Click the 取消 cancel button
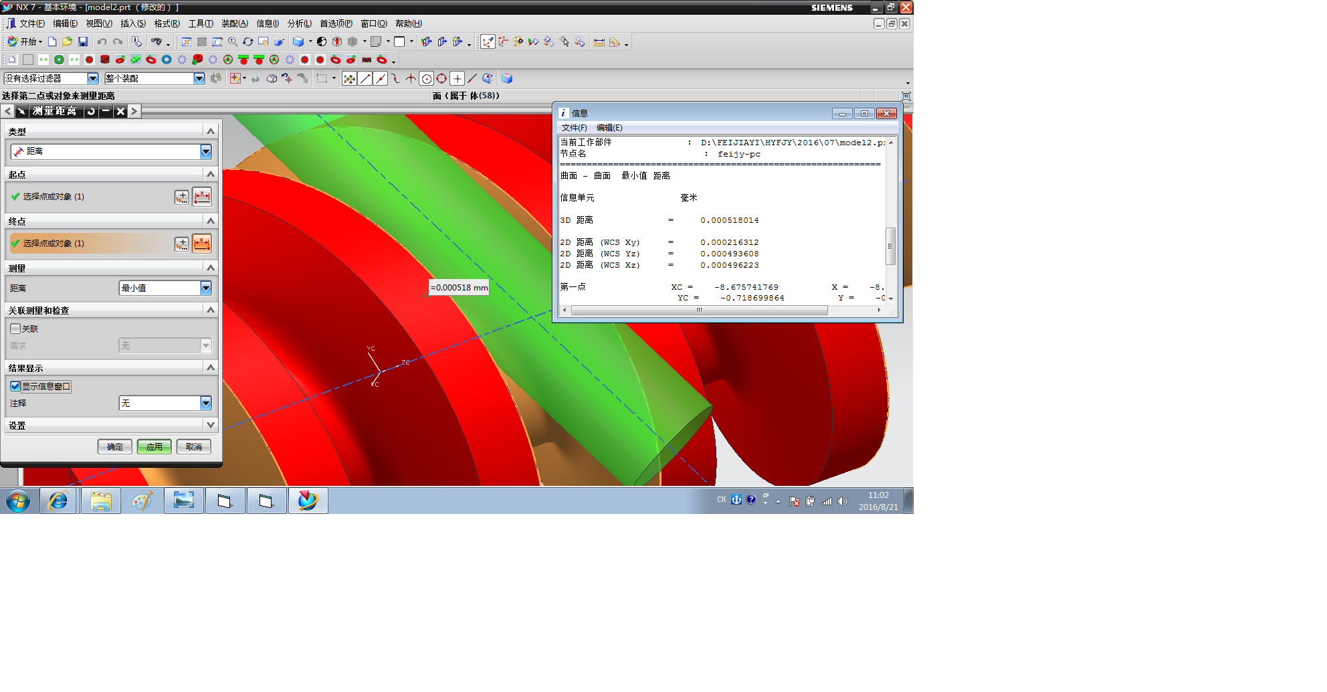This screenshot has width=1327, height=692. tap(194, 446)
